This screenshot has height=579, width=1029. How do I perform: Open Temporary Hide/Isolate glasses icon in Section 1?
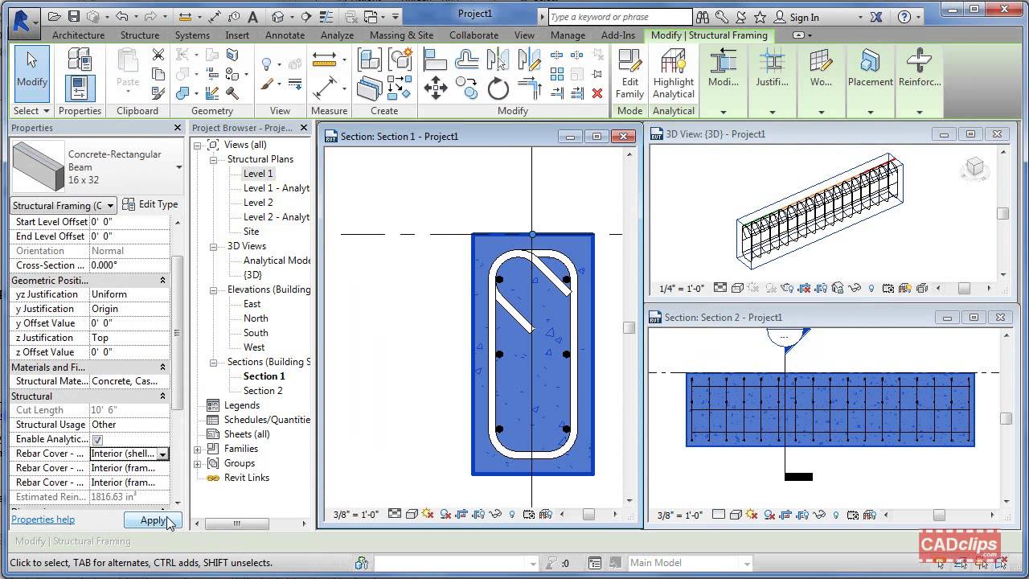(495, 515)
